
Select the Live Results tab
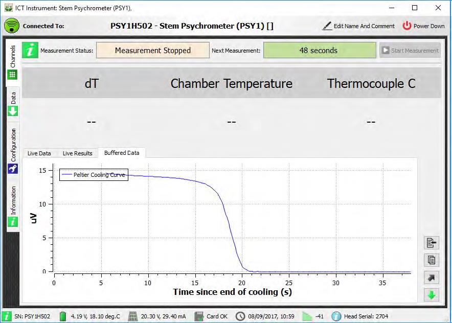(x=77, y=153)
